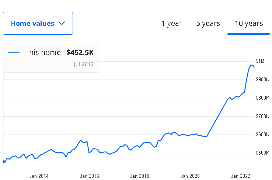Click the Jan 2014 axis label

39,176
